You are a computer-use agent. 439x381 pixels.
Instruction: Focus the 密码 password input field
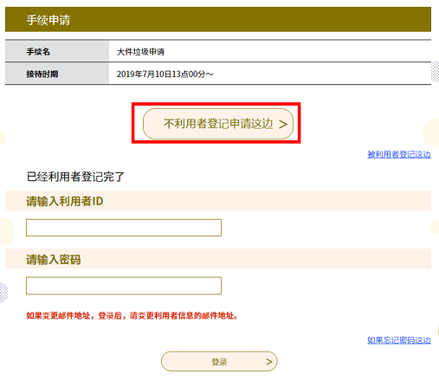pyautogui.click(x=124, y=286)
